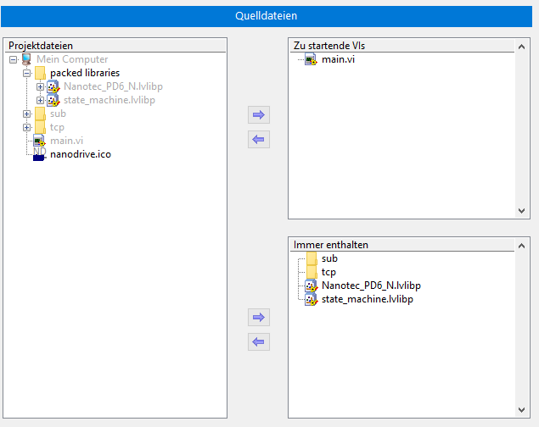Screen dimensions: 539x427
Task: Expand Nanotec_PD6_N.lvlibp in Projektdateien
Action: 40,86
